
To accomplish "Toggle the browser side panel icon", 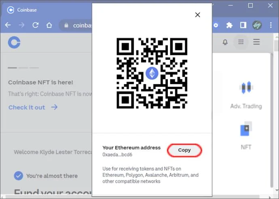I will [x=243, y=25].
